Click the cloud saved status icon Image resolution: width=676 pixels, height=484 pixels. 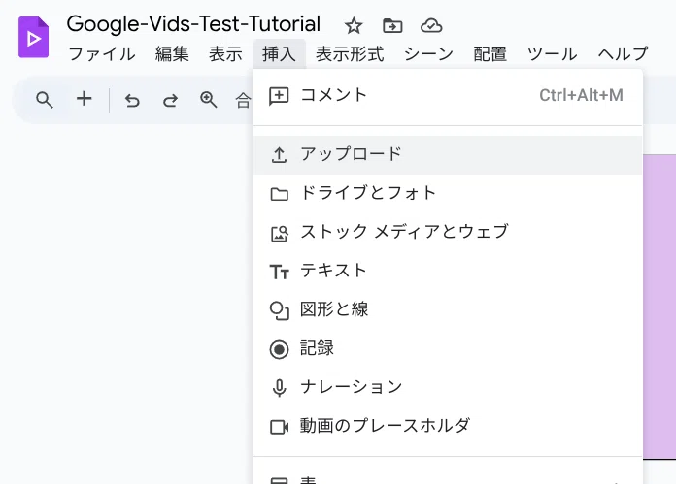[431, 26]
